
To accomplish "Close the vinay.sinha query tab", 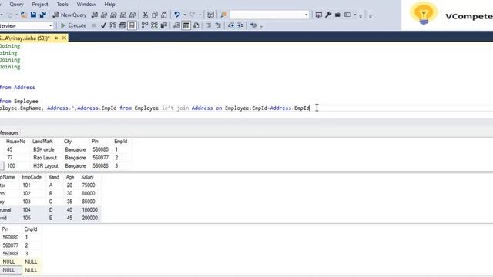I will point(64,38).
